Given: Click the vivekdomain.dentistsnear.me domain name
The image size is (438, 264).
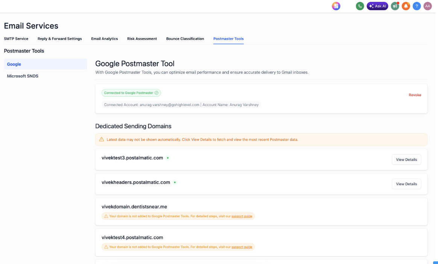Looking at the screenshot, I should click(134, 207).
